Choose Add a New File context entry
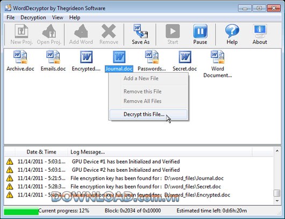 [148, 78]
